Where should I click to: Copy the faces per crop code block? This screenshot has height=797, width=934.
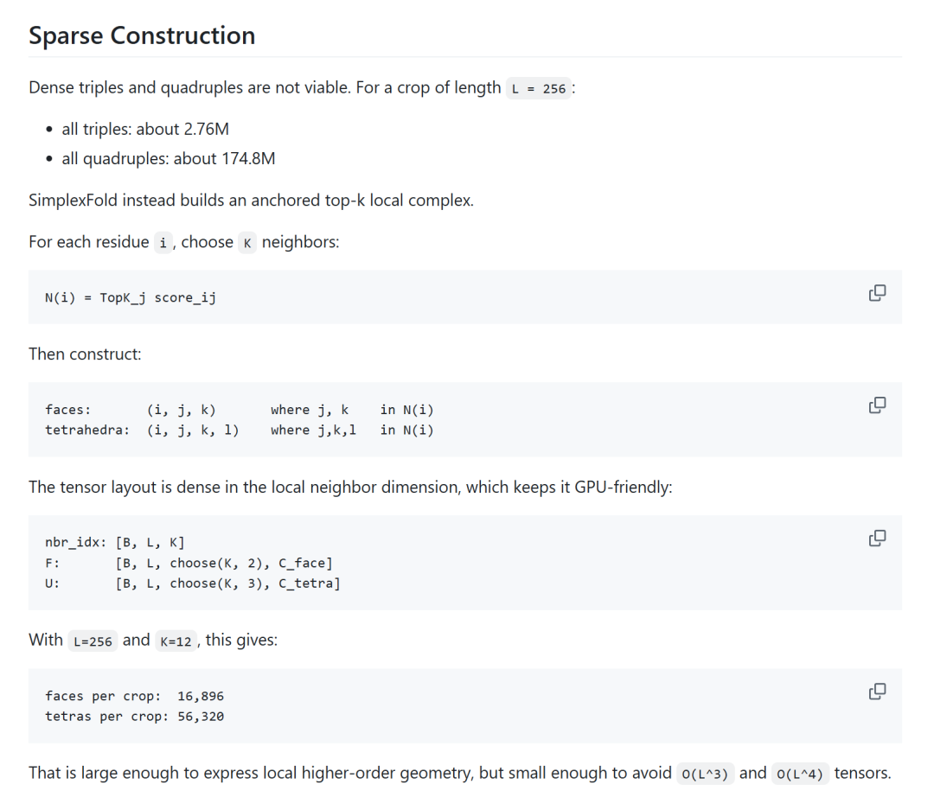[877, 691]
